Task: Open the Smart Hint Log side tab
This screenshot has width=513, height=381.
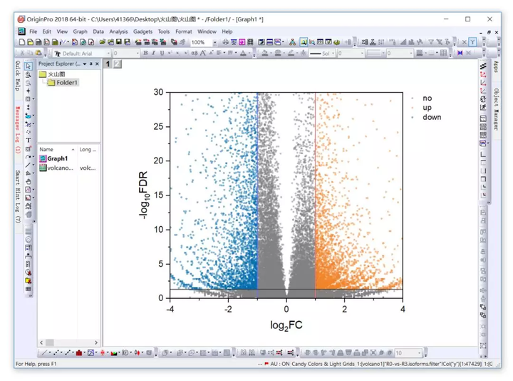Action: (x=18, y=196)
